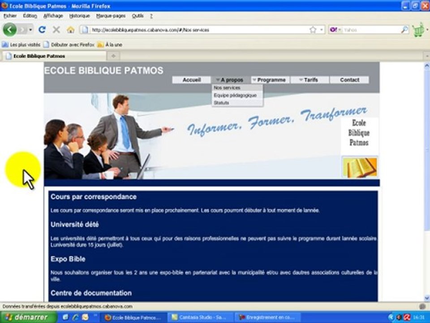
Task: Open the ? help menu
Action: pyautogui.click(x=151, y=16)
